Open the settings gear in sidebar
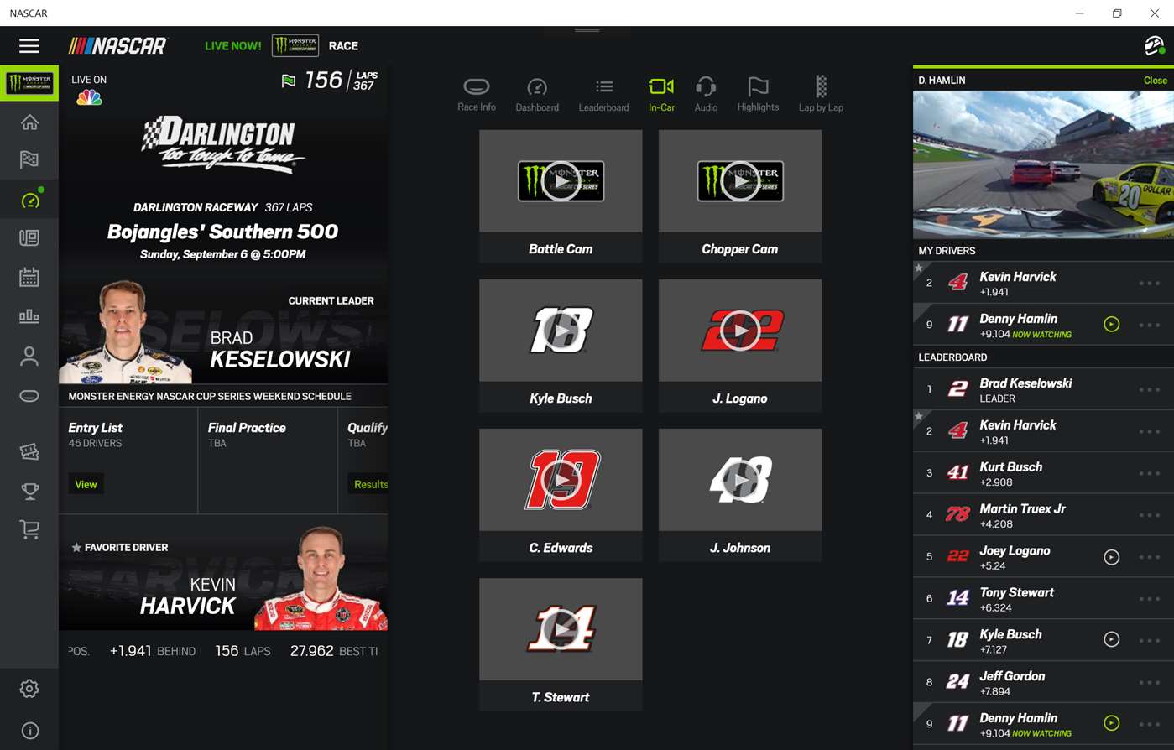Screen dimensions: 1174x750 point(29,689)
